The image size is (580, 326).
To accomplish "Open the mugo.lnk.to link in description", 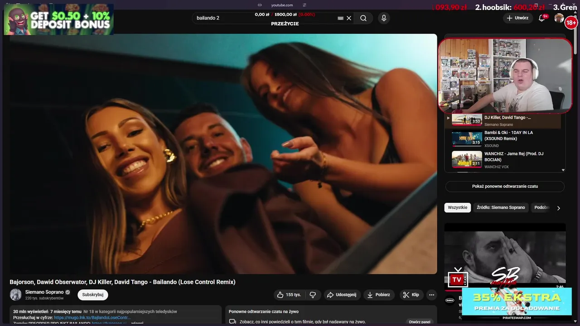I will pyautogui.click(x=92, y=318).
